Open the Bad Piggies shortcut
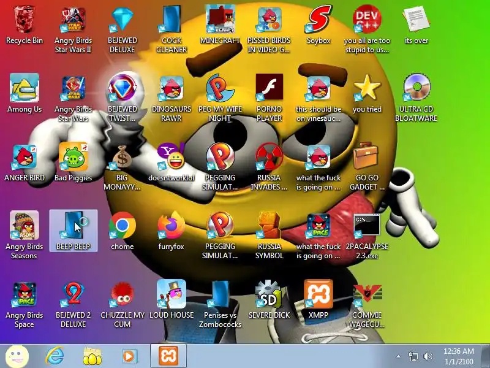Screen dimensions: 490x368 click(73, 163)
